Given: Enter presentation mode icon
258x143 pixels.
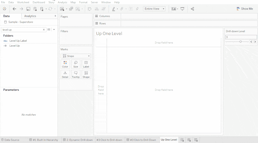Looking at the screenshot, I should tap(182, 9).
